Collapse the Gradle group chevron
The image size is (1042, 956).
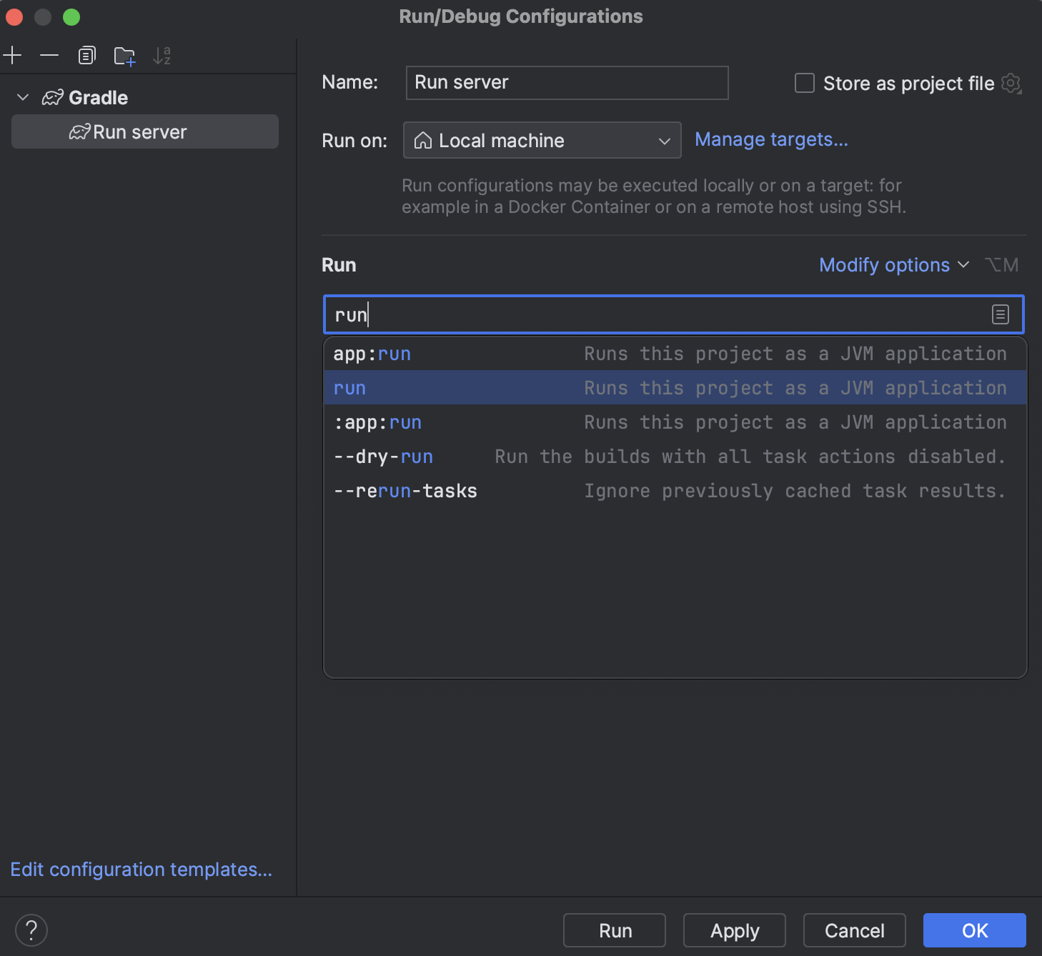coord(22,97)
